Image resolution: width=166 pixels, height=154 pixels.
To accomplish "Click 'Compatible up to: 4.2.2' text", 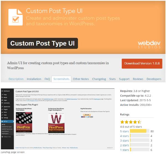I will click(136, 96).
